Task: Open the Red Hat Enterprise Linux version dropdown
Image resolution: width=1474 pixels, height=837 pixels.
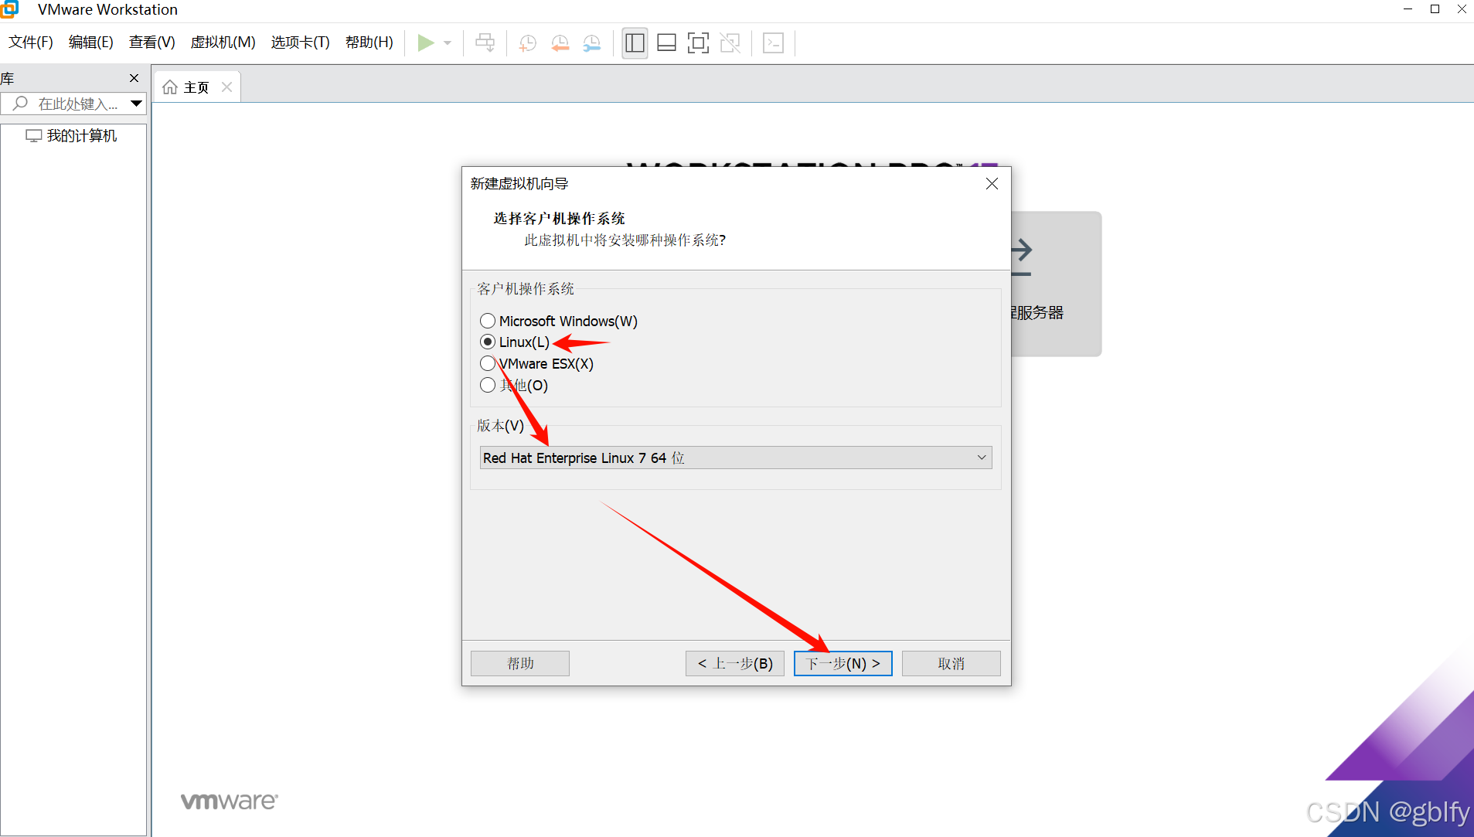Action: pyautogui.click(x=735, y=458)
